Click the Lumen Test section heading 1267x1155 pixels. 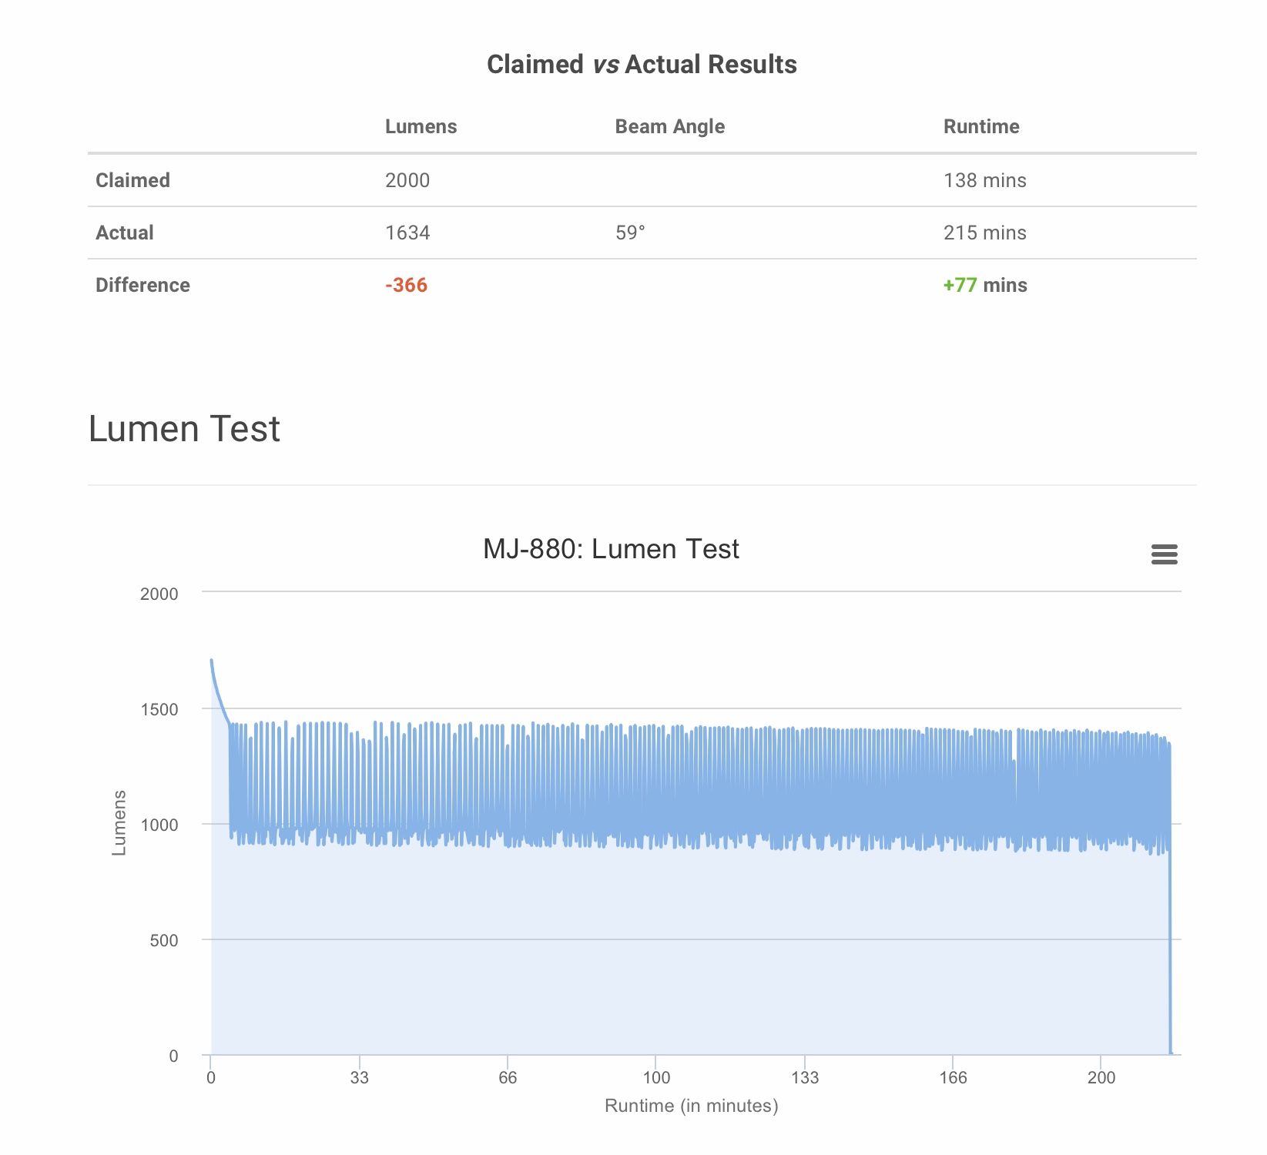click(x=184, y=429)
